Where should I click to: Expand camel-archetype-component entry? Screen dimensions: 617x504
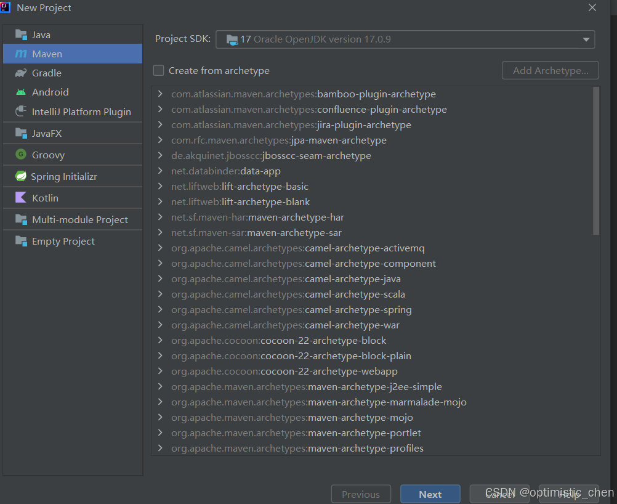click(x=160, y=263)
